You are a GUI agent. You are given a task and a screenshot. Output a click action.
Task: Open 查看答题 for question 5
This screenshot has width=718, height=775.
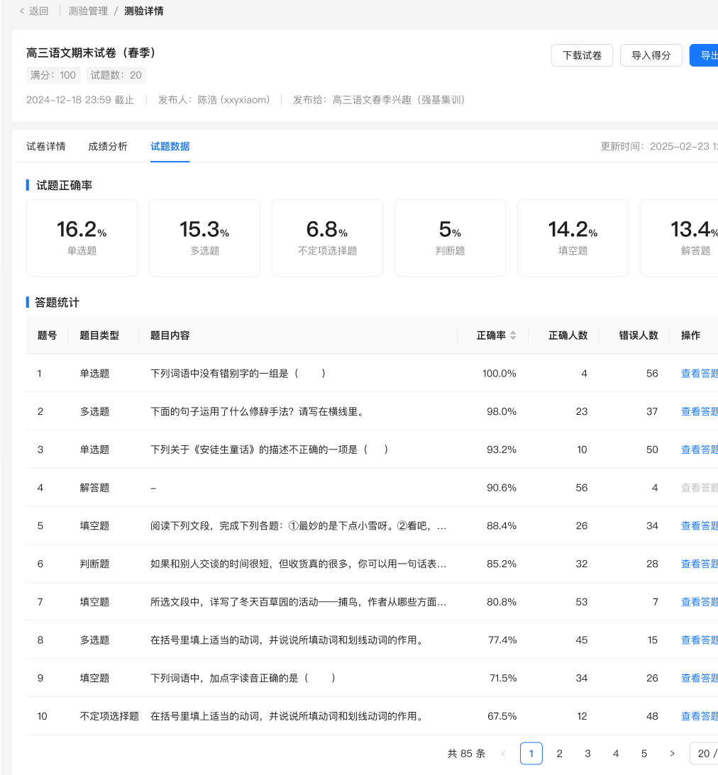tap(700, 526)
